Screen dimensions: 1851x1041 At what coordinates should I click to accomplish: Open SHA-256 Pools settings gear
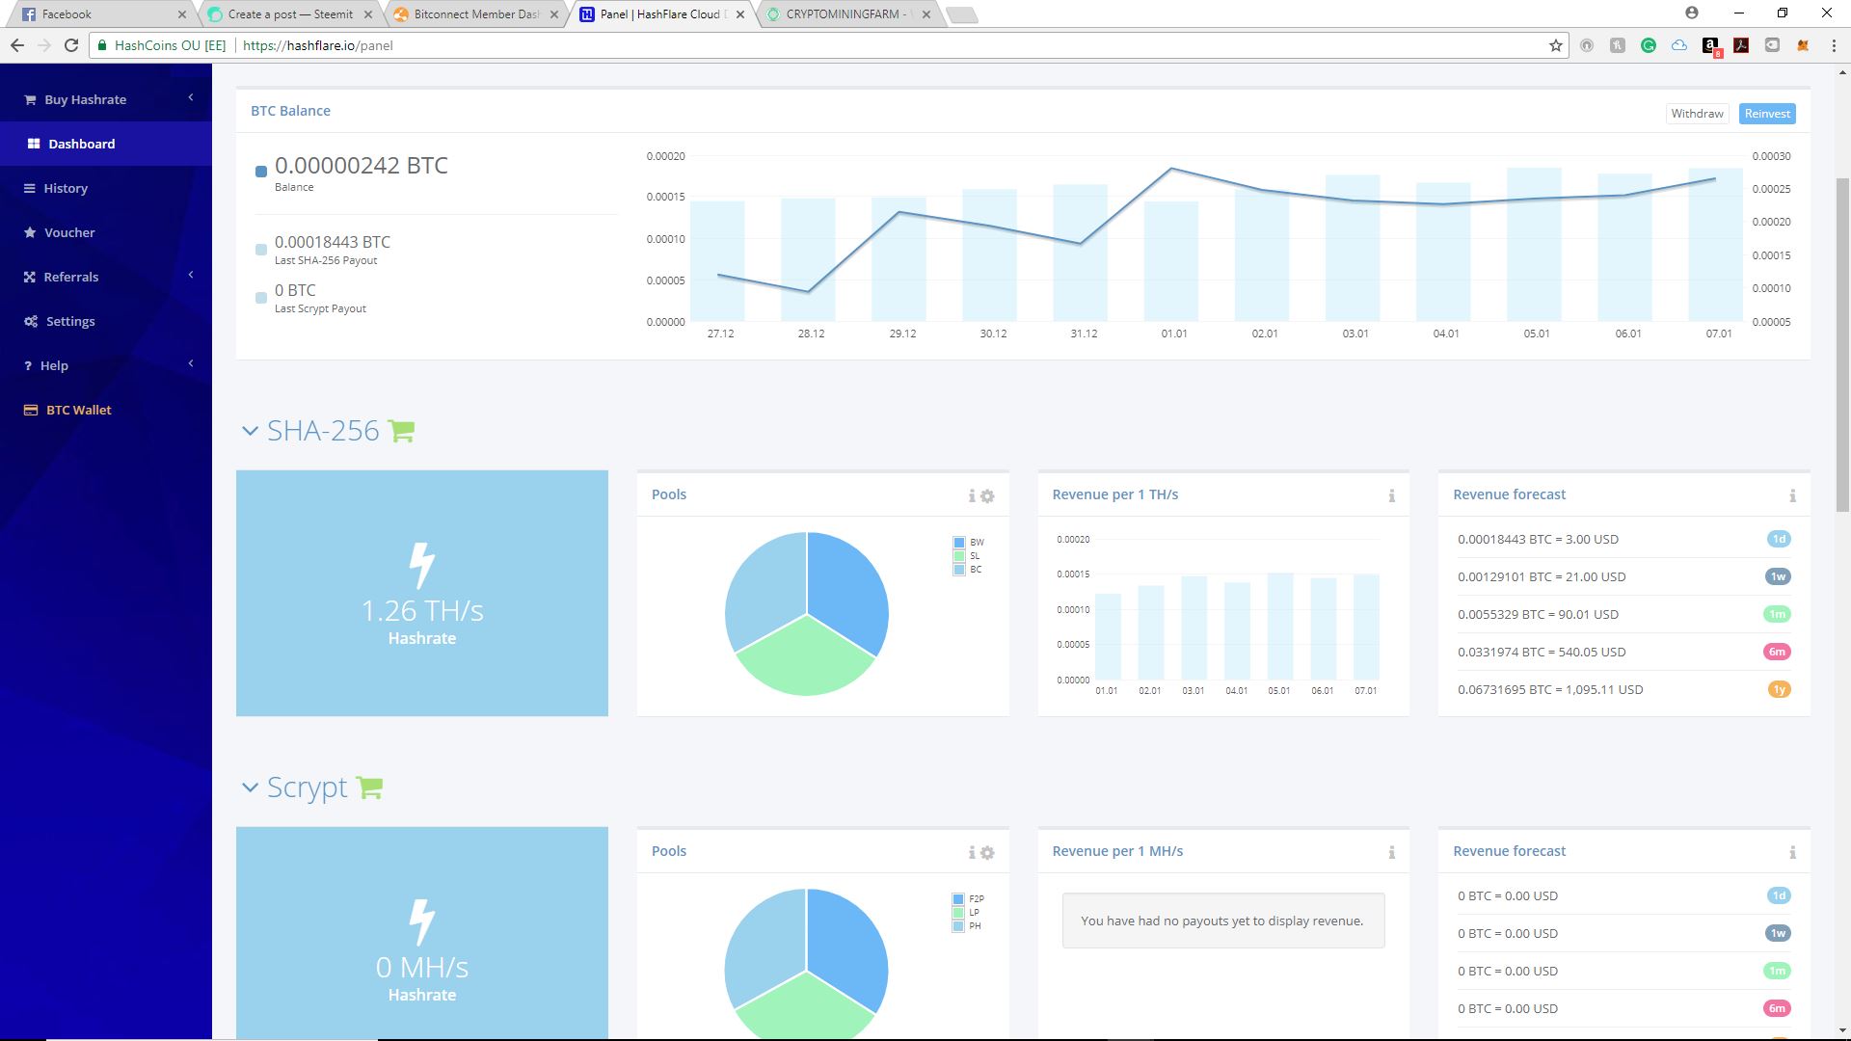point(987,496)
